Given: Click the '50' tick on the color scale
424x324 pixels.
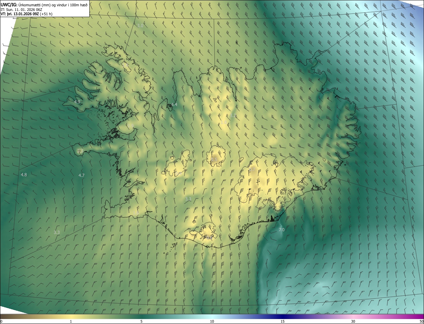Looking at the screenshot, I should 421,321.
